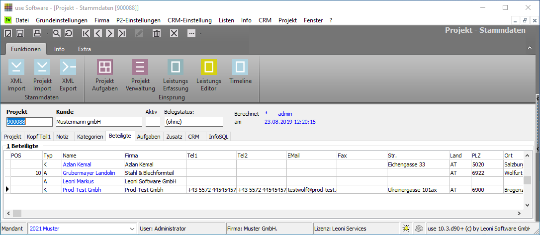Viewport: 540px width, 235px height.
Task: Expand the Mandant 2021 Muster dropdown
Action: 132,229
